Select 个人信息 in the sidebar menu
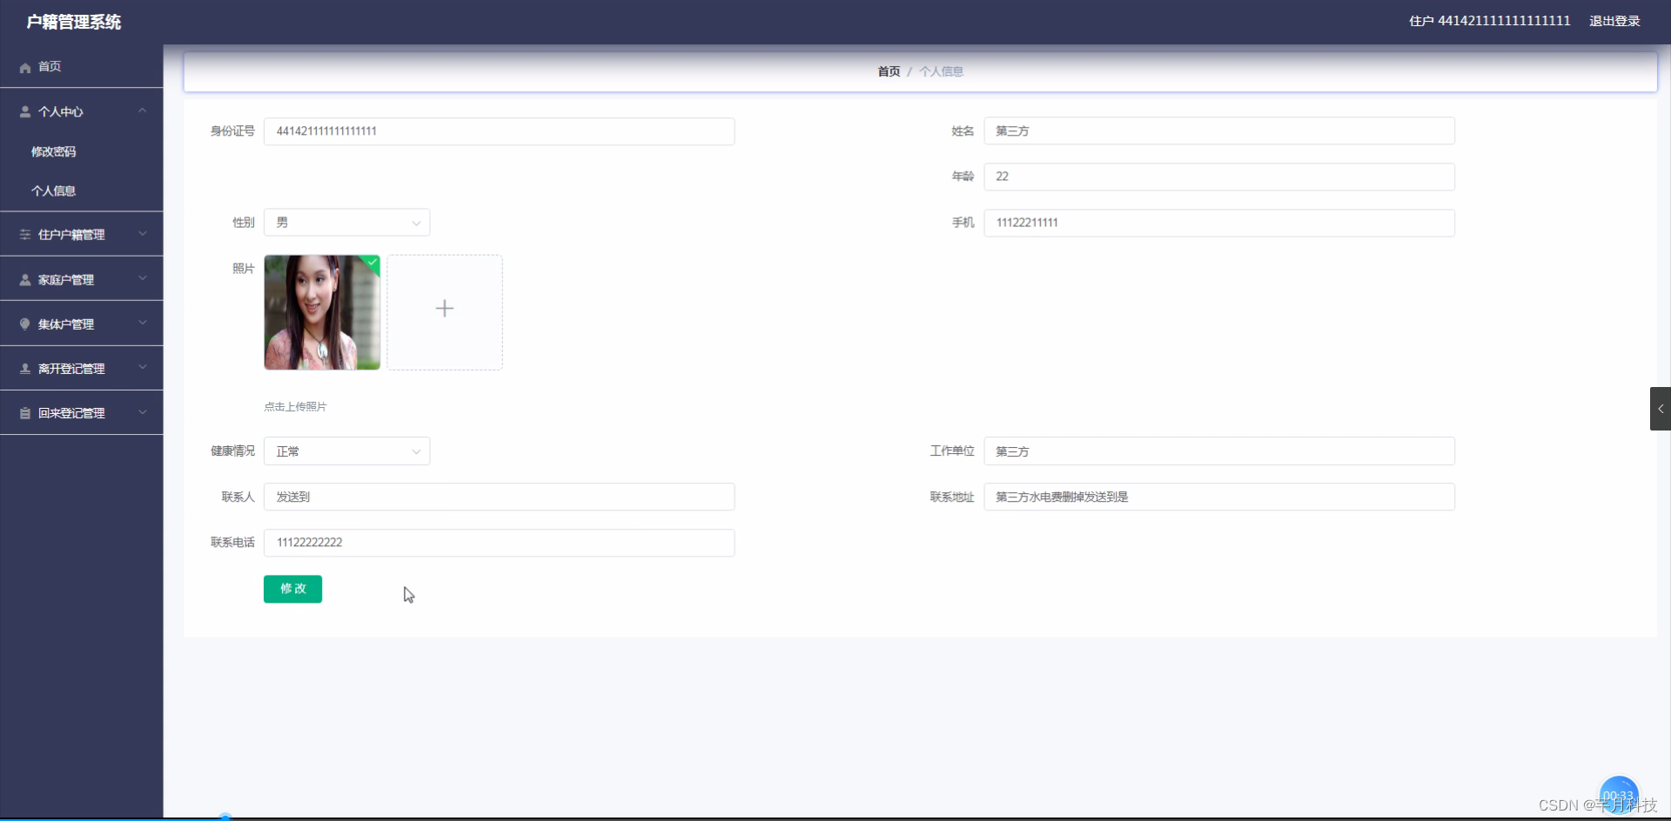 (53, 190)
